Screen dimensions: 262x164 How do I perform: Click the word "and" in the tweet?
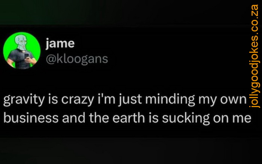74,118
